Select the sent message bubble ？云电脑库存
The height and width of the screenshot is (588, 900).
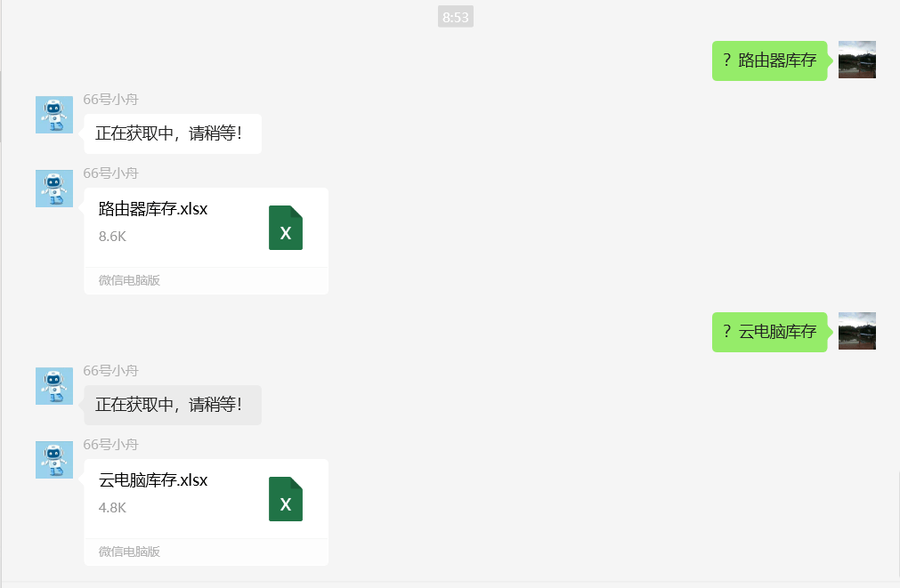tap(770, 332)
